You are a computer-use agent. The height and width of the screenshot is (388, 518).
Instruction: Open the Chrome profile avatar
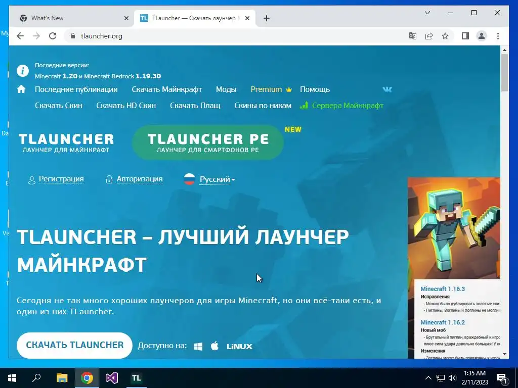pyautogui.click(x=482, y=36)
